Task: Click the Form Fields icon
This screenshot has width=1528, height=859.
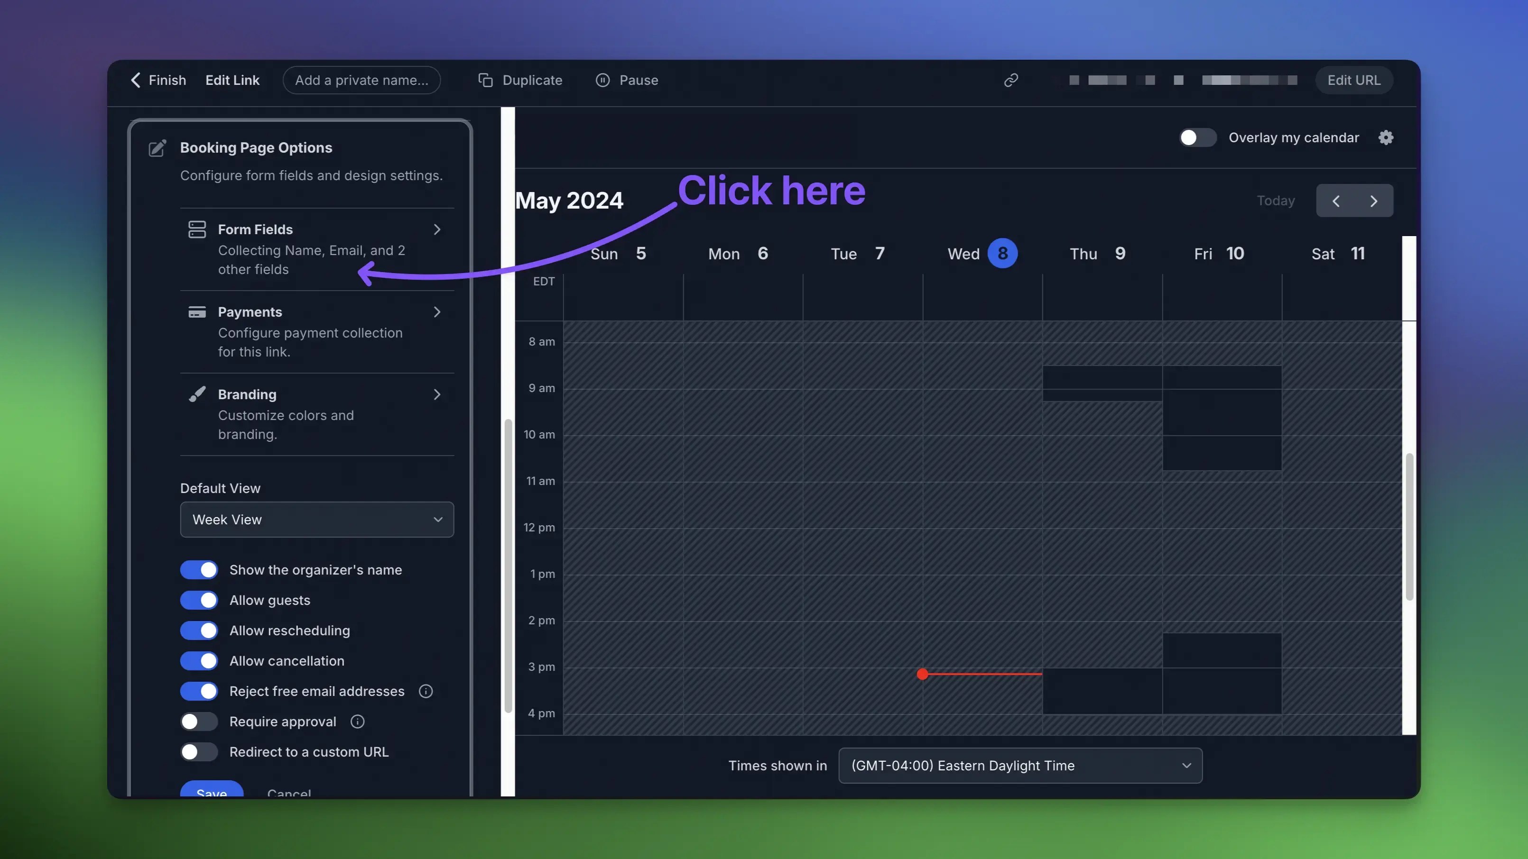Action: coord(197,229)
